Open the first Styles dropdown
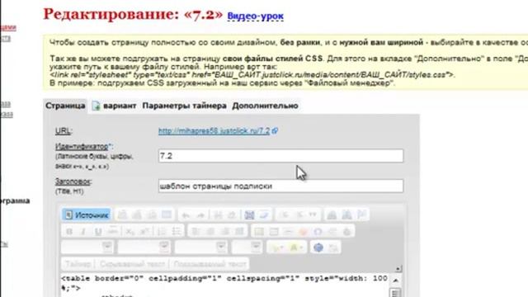Viewport: 528px width, 297px height. click(87, 247)
